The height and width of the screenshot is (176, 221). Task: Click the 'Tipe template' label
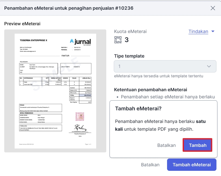coord(129,56)
